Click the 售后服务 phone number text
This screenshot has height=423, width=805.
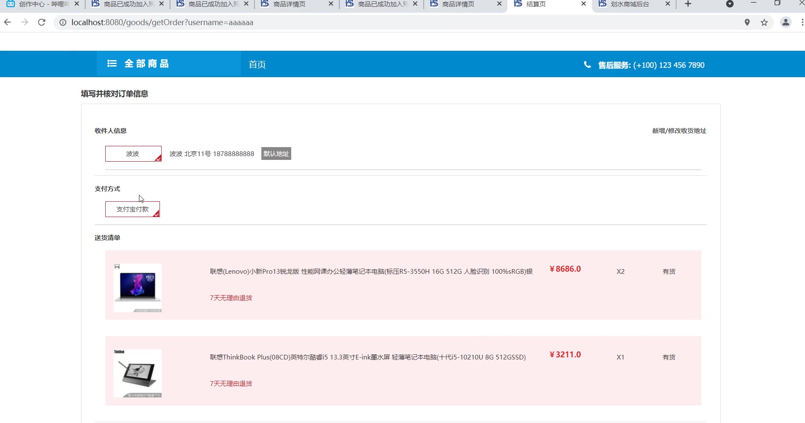pyautogui.click(x=669, y=65)
